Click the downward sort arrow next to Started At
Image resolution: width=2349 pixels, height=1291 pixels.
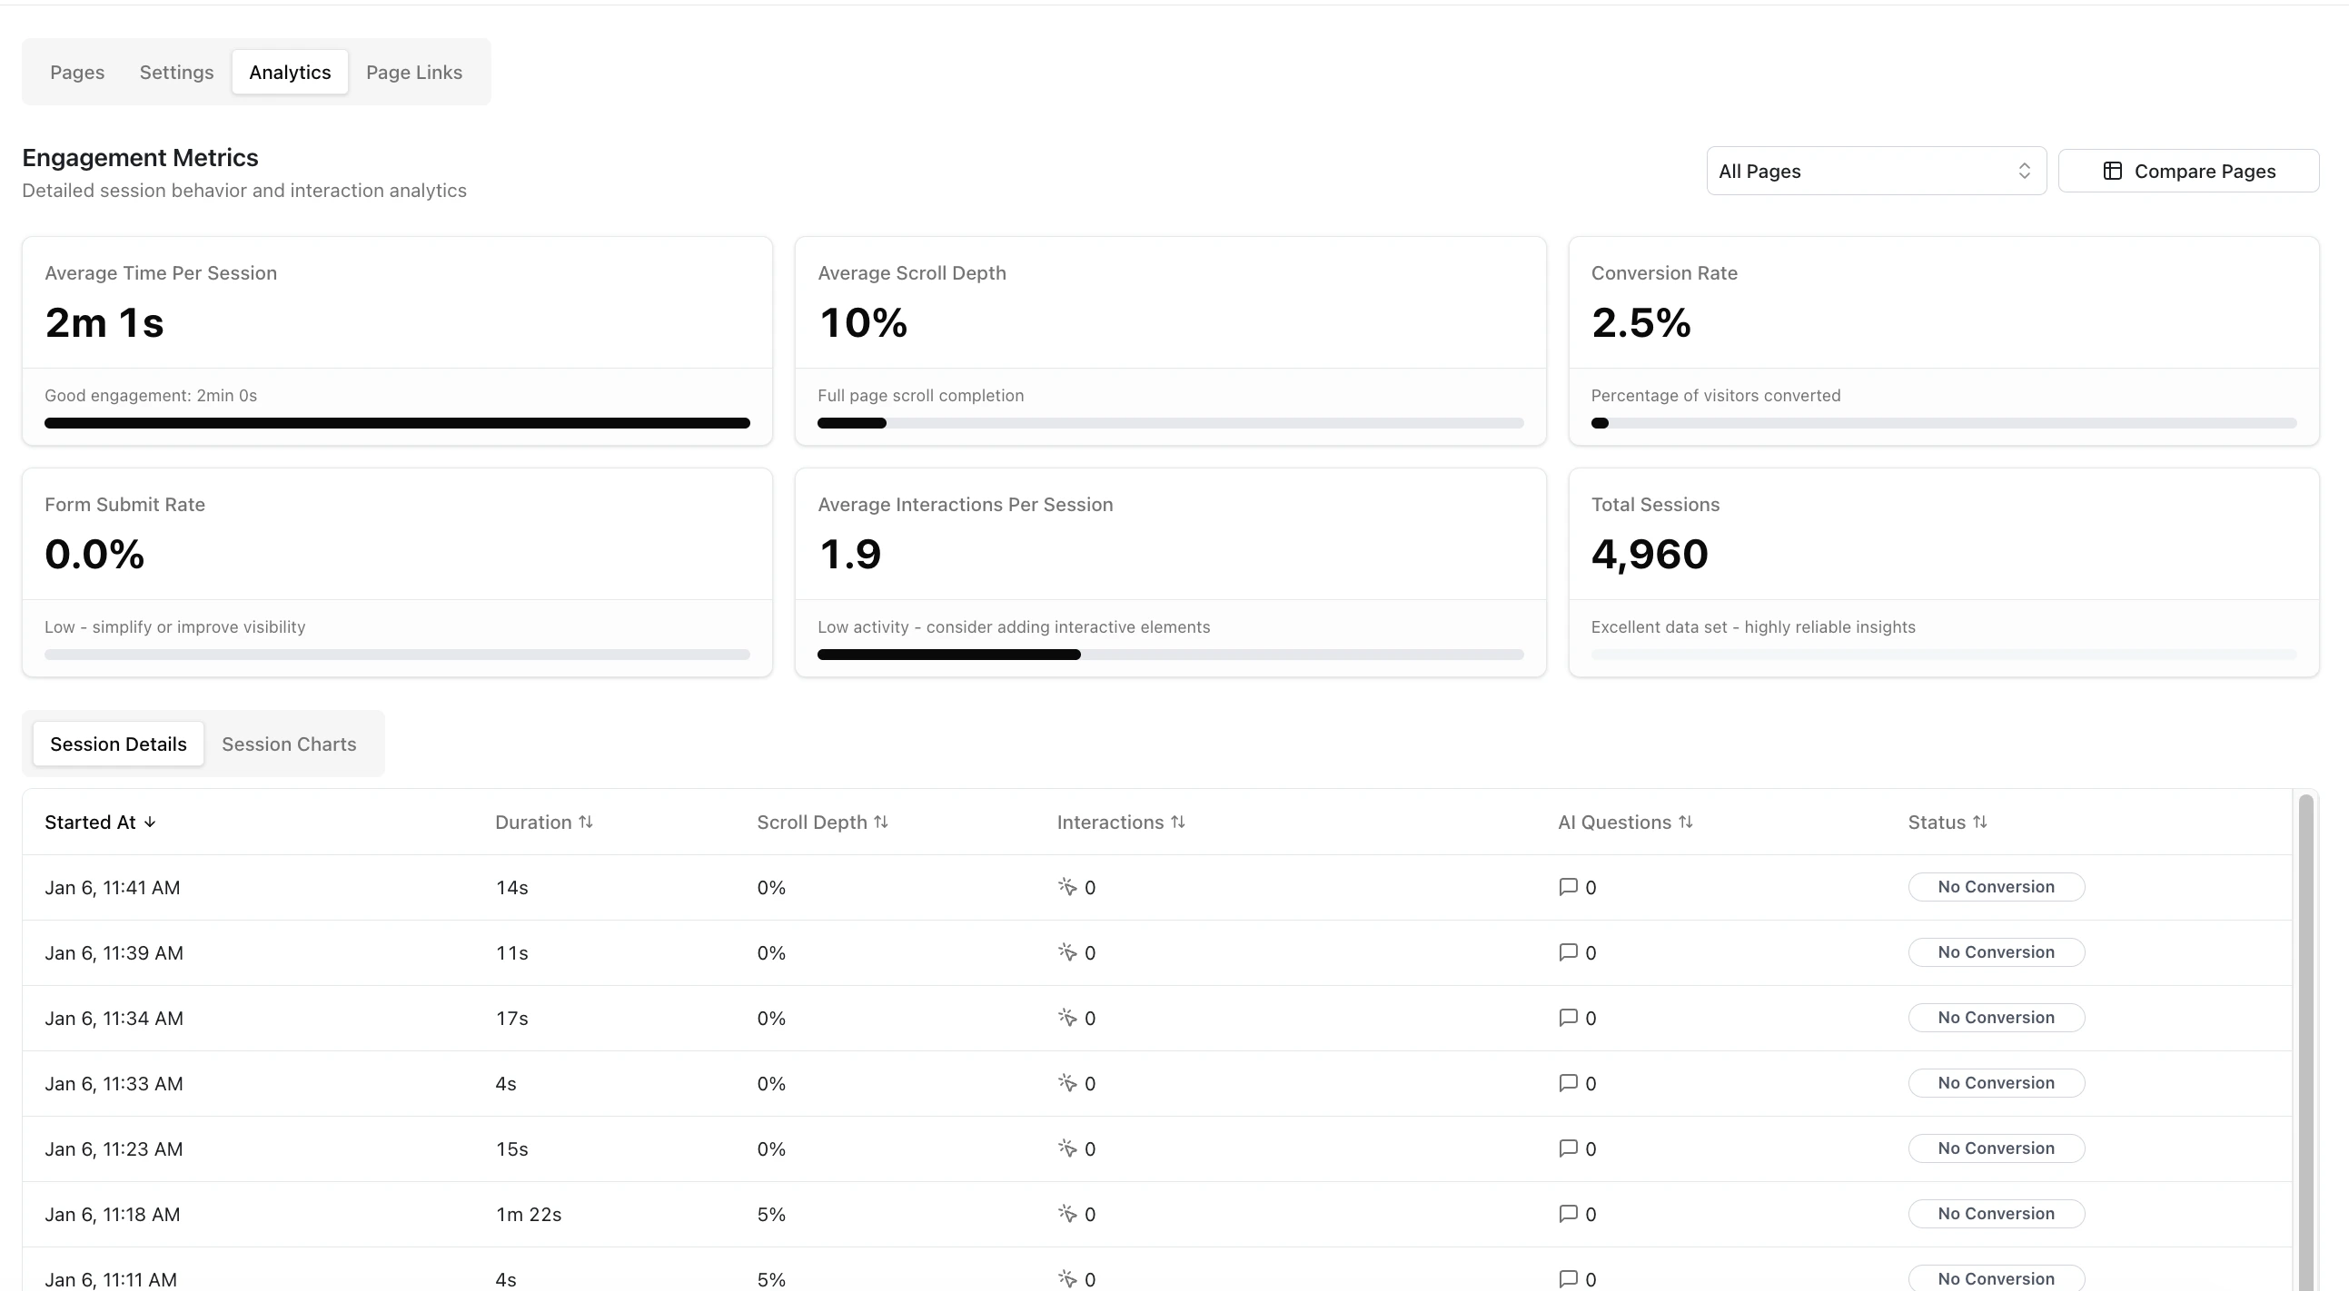[150, 821]
